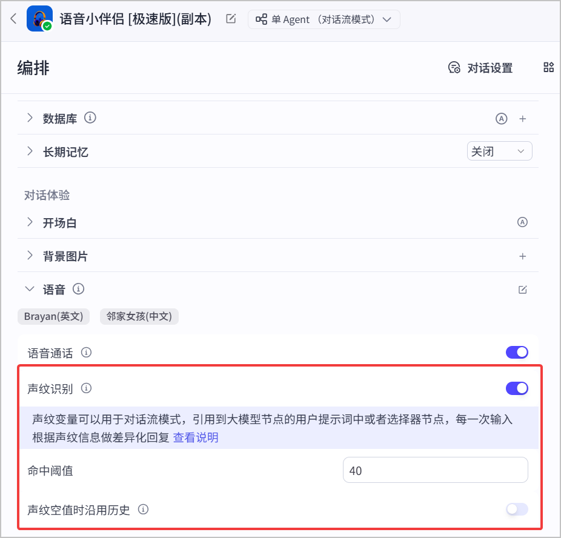Click the auto-generate A icon for 开场白
561x538 pixels.
coord(522,222)
